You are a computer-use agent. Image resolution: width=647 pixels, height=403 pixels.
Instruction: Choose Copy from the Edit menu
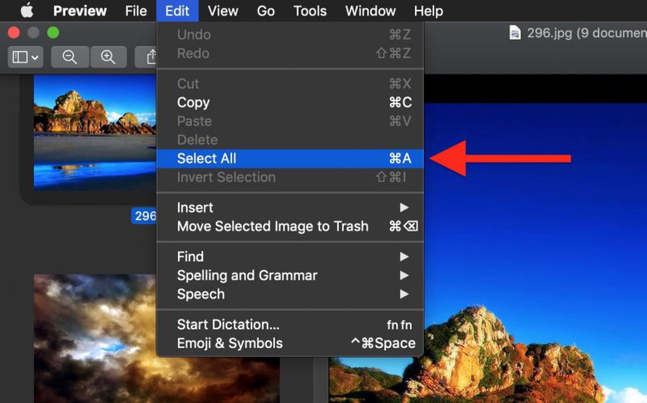coord(193,102)
